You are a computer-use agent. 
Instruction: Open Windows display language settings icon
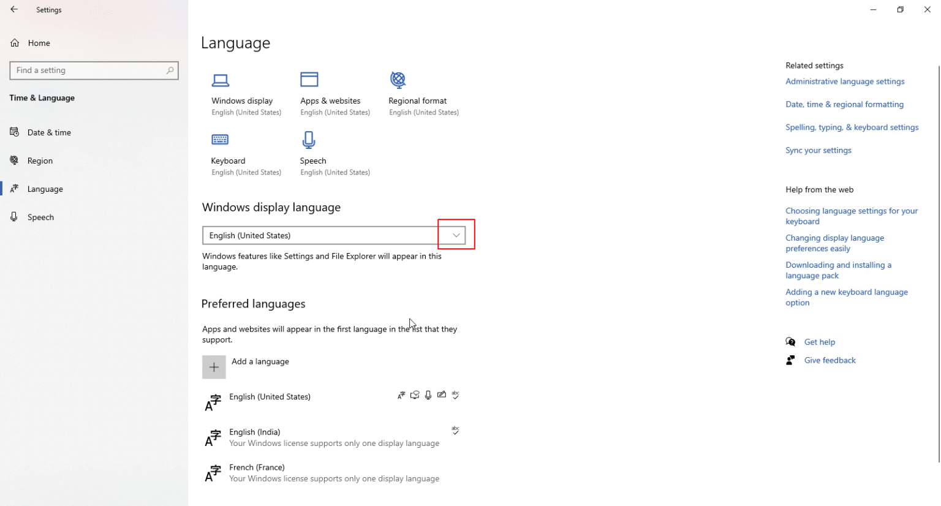click(x=221, y=80)
